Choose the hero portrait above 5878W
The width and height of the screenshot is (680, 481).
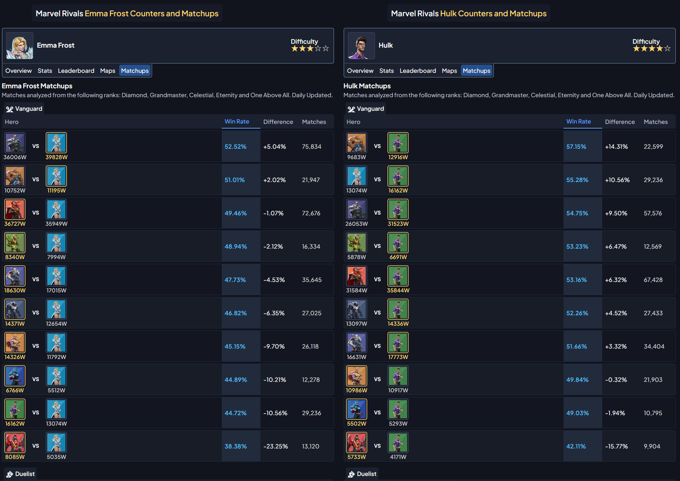(x=357, y=242)
